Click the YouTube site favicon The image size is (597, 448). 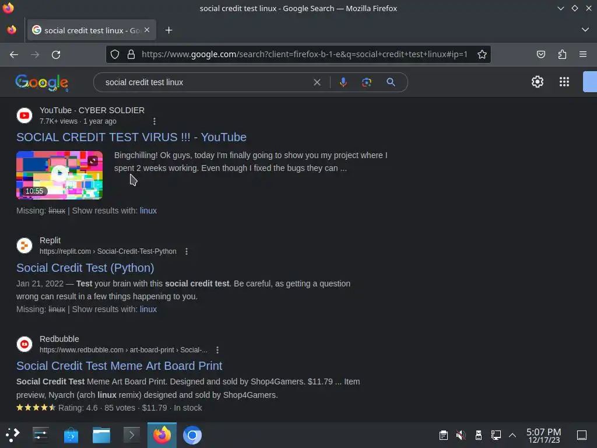(x=24, y=115)
